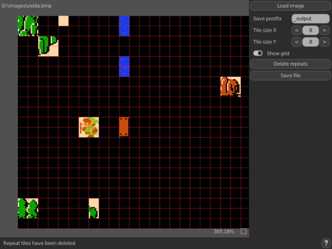Click the Delete repeats button
The height and width of the screenshot is (249, 332).
click(290, 64)
